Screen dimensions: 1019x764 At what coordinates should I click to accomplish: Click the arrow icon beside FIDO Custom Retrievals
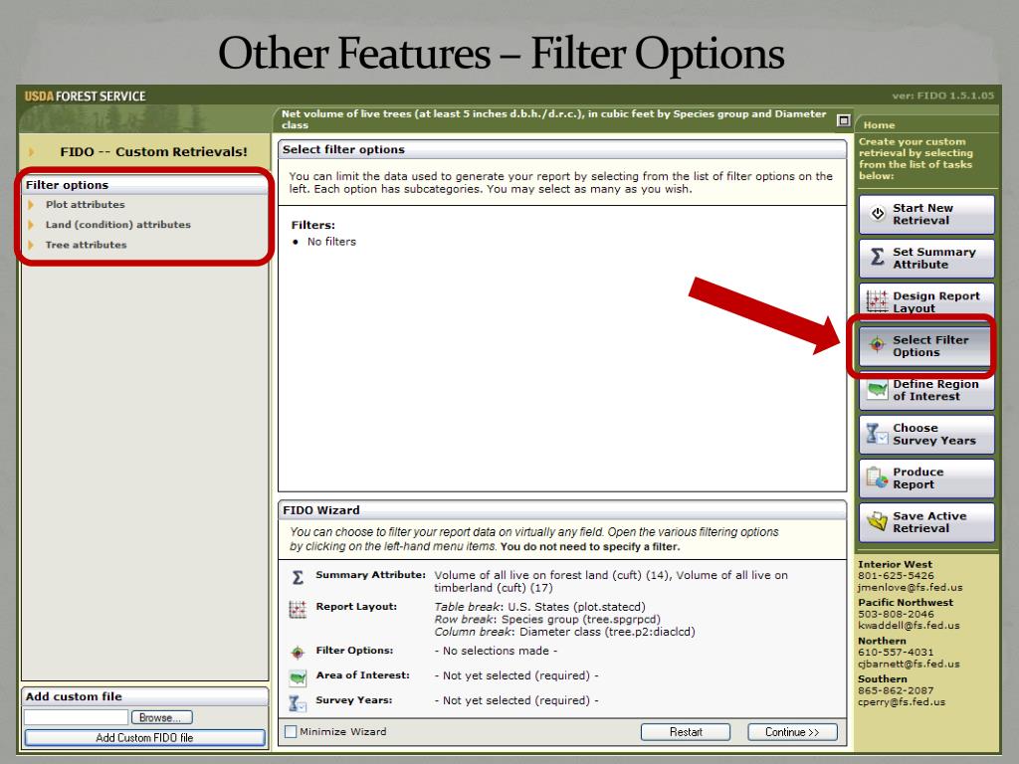coord(31,152)
